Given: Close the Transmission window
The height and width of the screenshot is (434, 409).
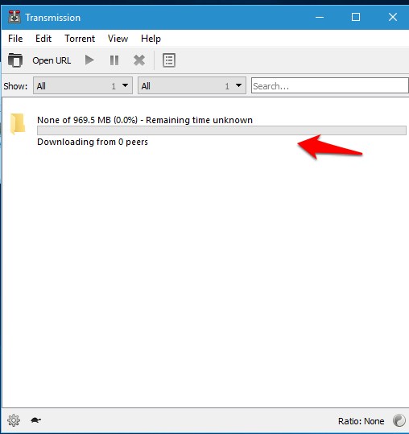Looking at the screenshot, I should (x=393, y=17).
